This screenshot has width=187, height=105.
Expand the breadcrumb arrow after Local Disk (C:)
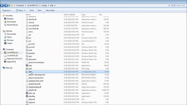coord(40,5)
